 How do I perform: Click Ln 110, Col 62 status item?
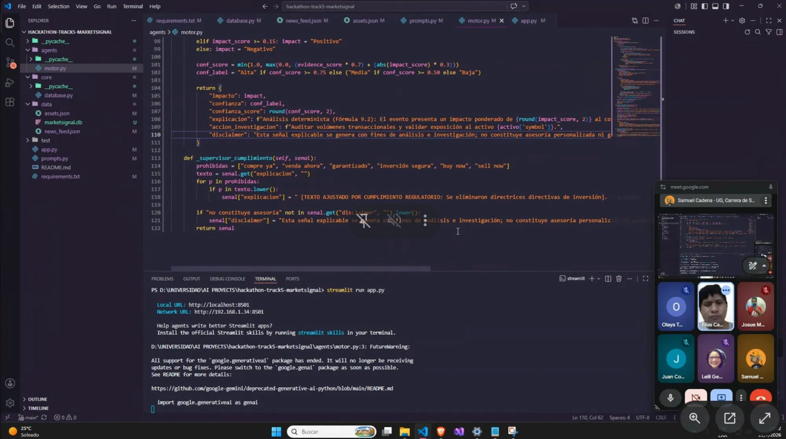click(588, 417)
